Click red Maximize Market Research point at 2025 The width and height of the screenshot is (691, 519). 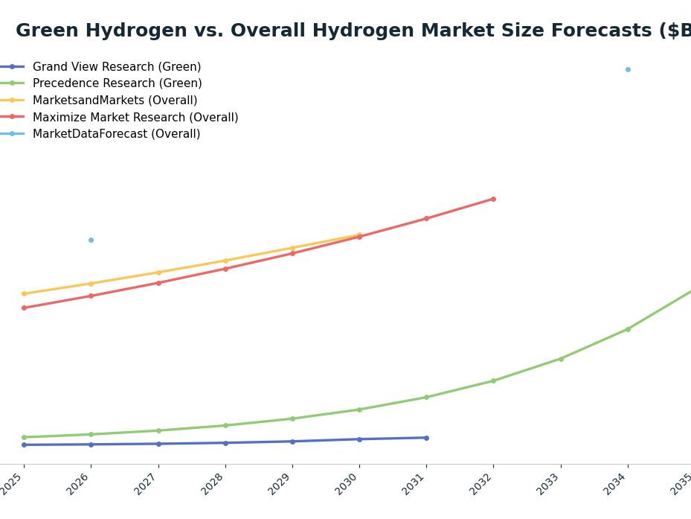(x=25, y=308)
